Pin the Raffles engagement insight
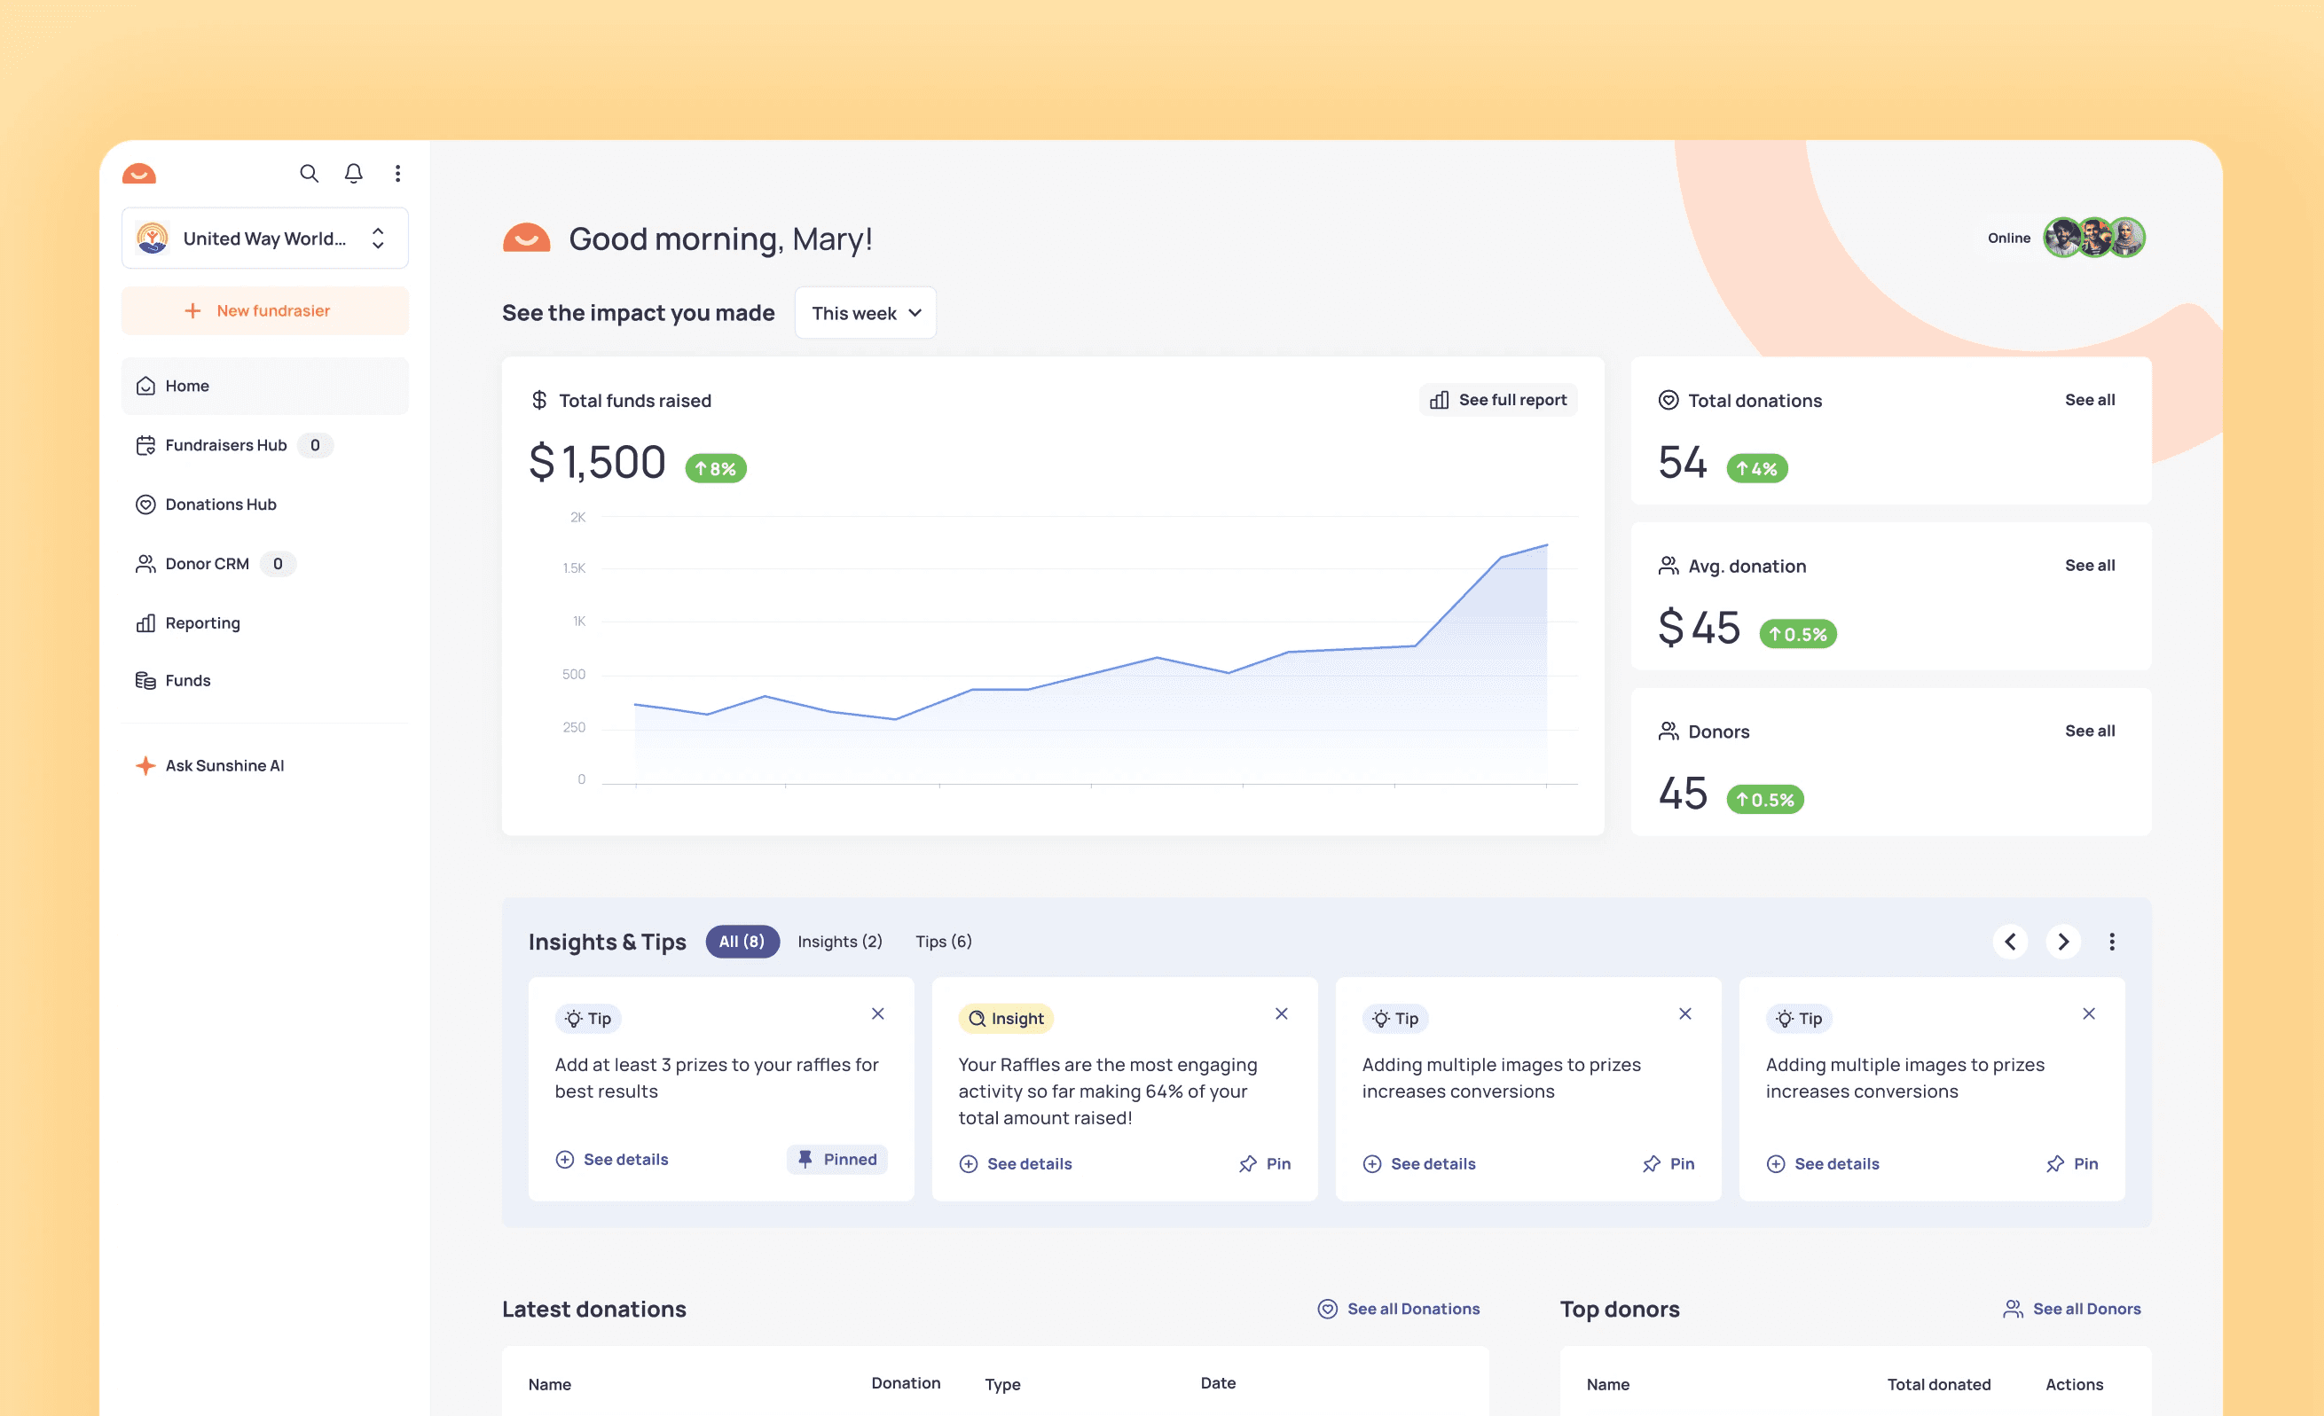2324x1416 pixels. click(x=1265, y=1163)
